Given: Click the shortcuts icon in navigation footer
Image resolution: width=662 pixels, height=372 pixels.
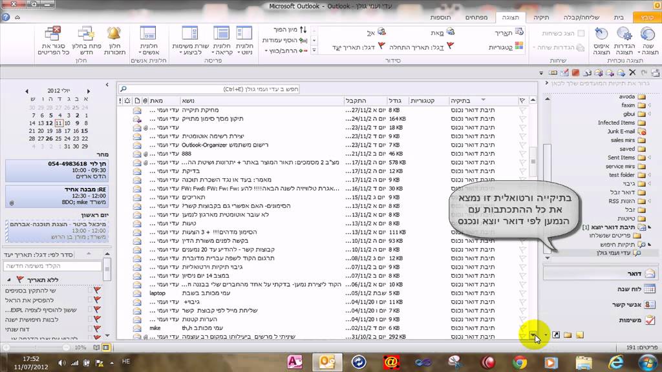Looking at the screenshot, I should (x=556, y=335).
